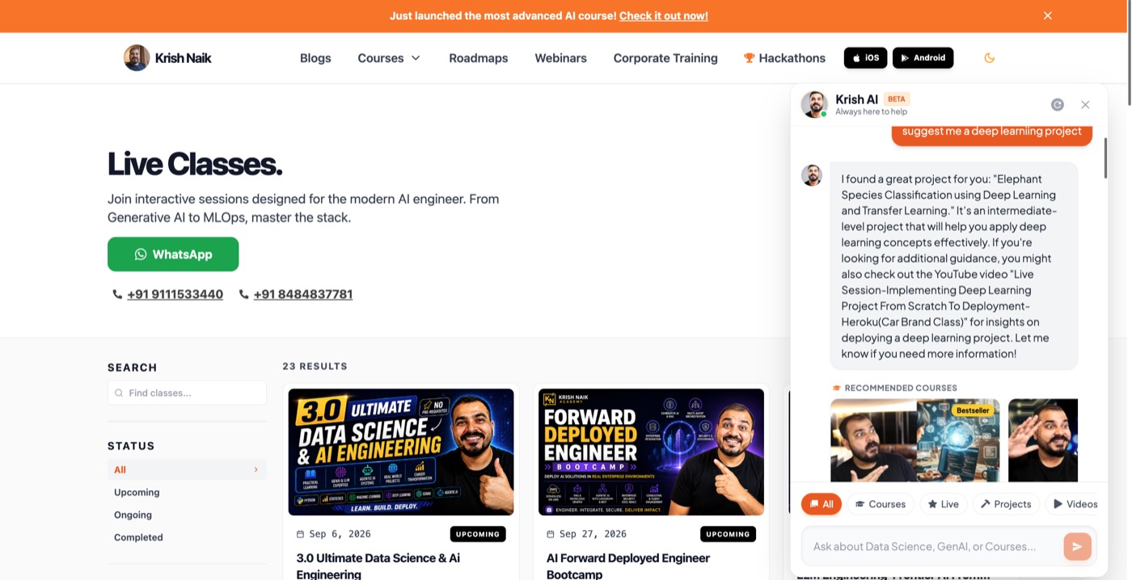The height and width of the screenshot is (580, 1132).
Task: Open the 'Check it out now!' banner link
Action: (x=663, y=15)
